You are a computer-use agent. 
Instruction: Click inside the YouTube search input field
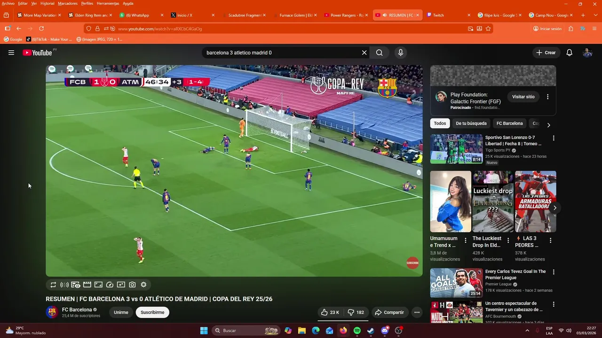click(282, 53)
